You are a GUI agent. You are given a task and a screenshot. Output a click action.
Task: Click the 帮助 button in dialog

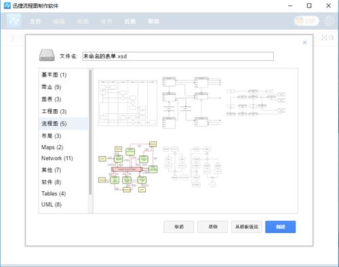pyautogui.click(x=213, y=227)
